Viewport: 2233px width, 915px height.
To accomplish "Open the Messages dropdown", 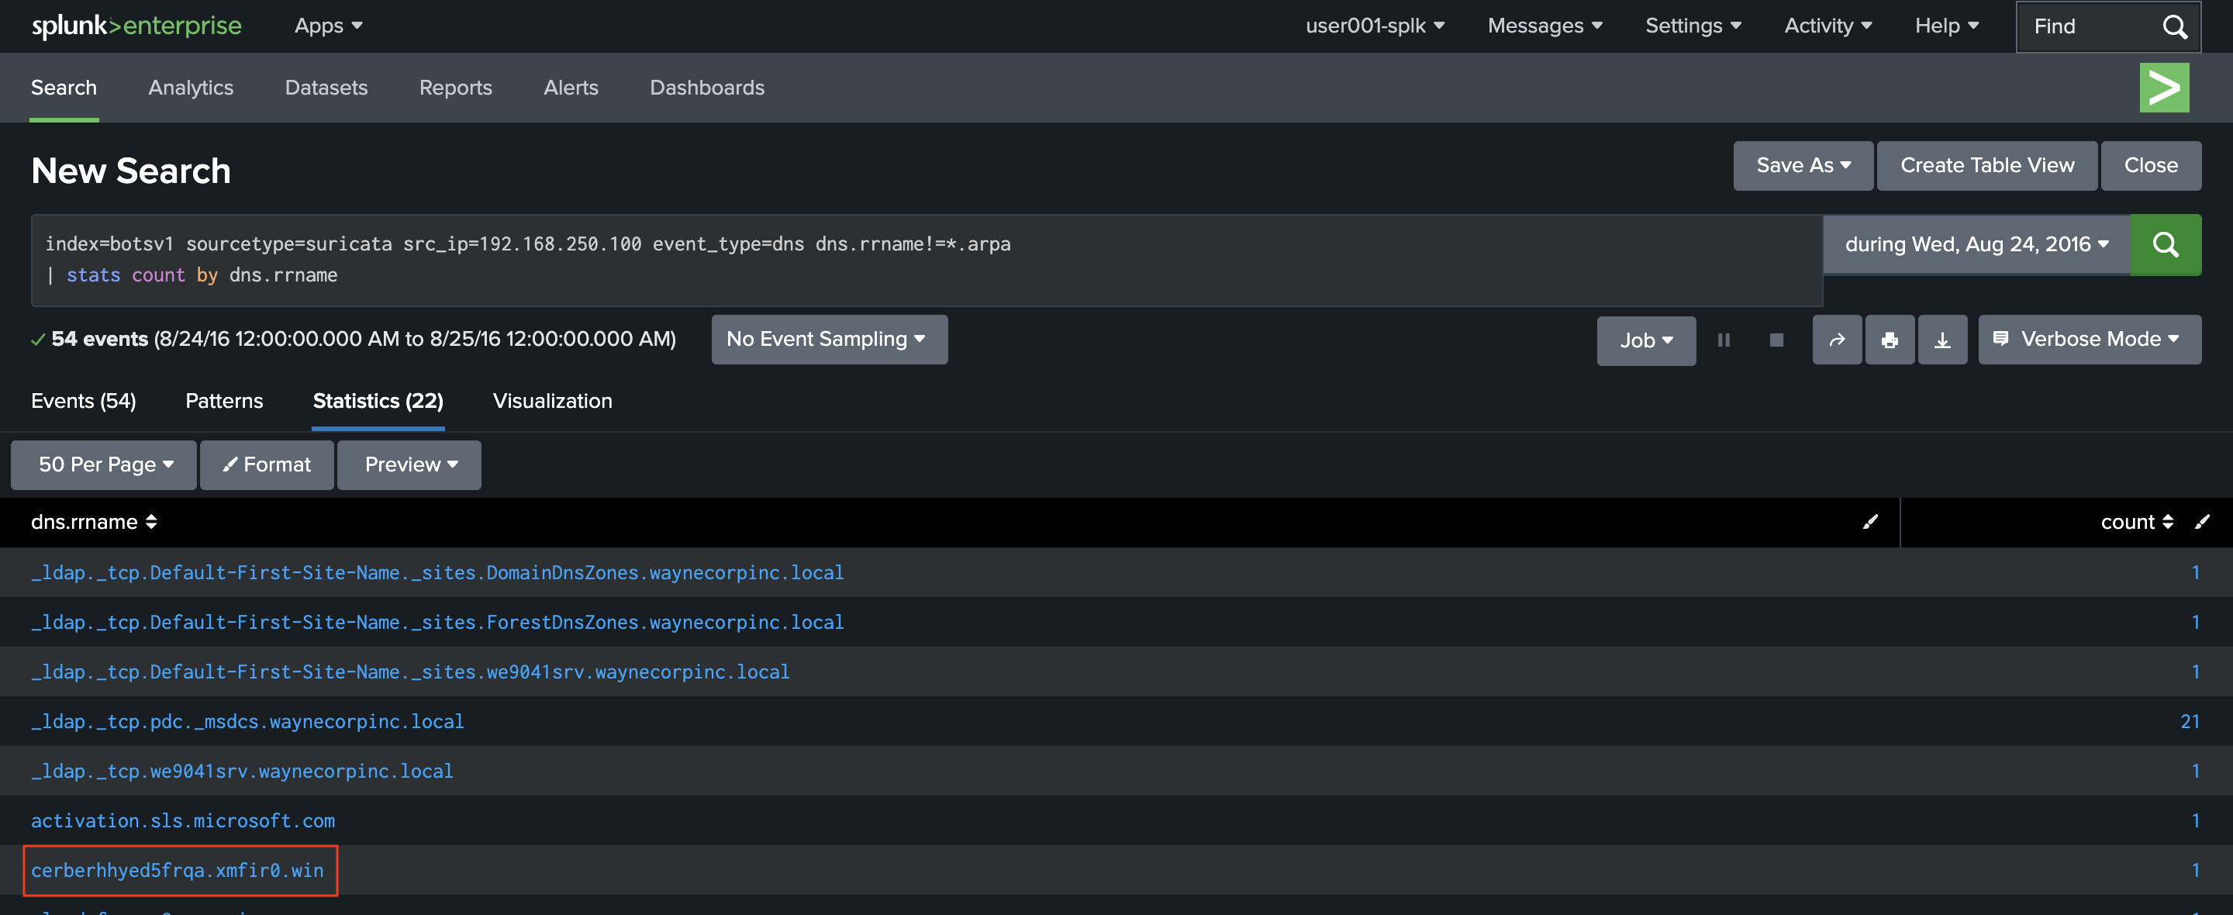I will [1544, 26].
